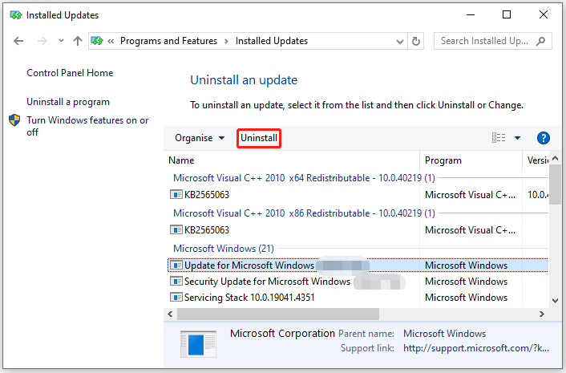The width and height of the screenshot is (566, 373).
Task: Click Installed Updates breadcrumb
Action: click(272, 41)
